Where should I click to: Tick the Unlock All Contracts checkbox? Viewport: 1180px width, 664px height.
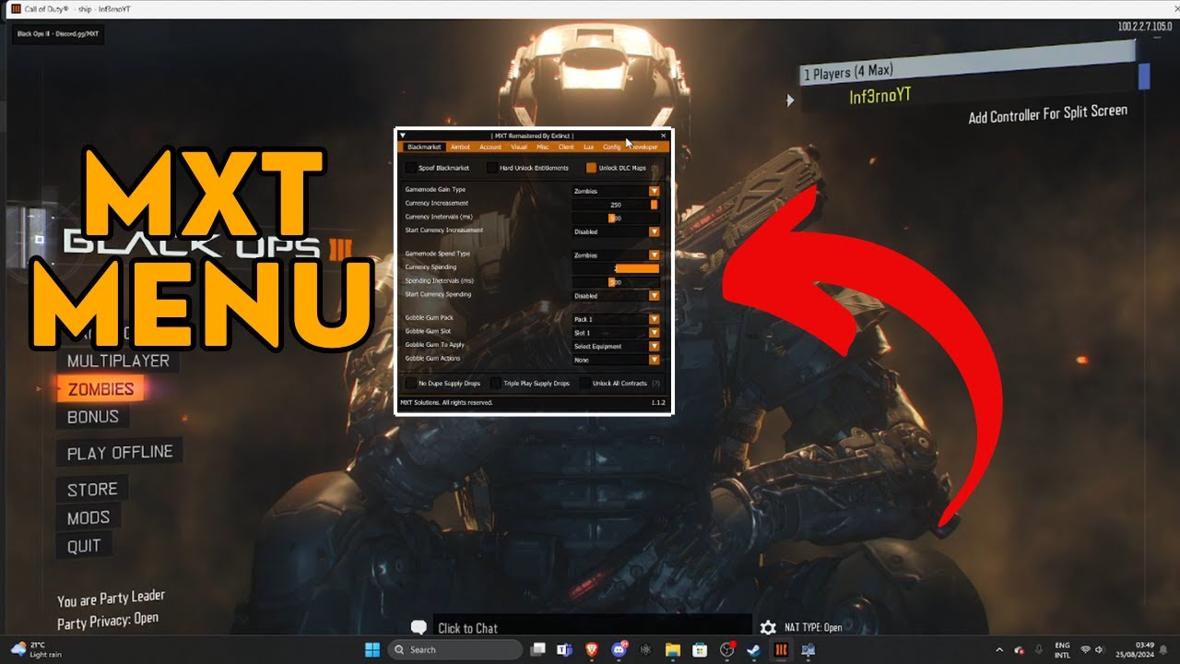point(585,383)
